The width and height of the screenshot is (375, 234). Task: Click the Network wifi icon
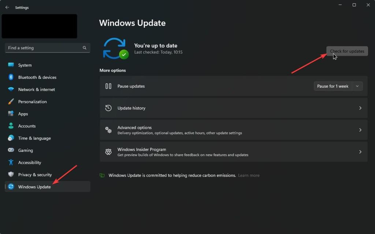coord(11,89)
